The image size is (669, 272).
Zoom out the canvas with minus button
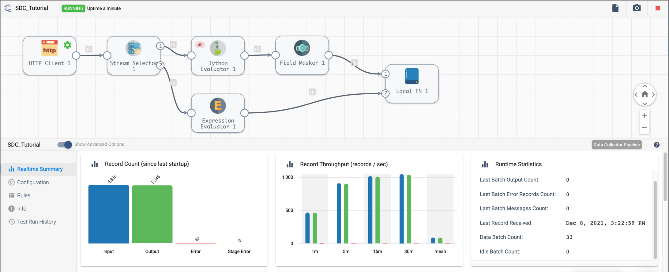click(645, 128)
